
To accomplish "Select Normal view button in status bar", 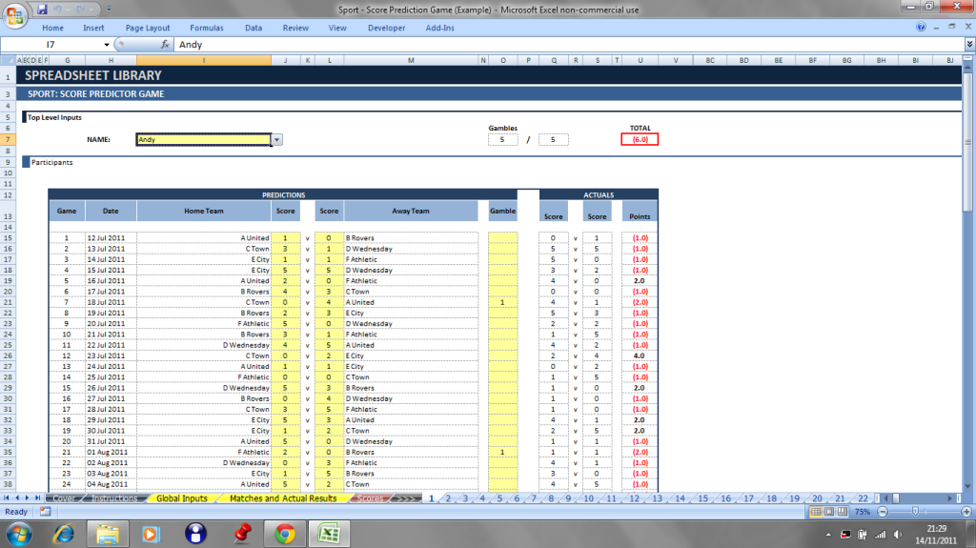I will (x=815, y=512).
